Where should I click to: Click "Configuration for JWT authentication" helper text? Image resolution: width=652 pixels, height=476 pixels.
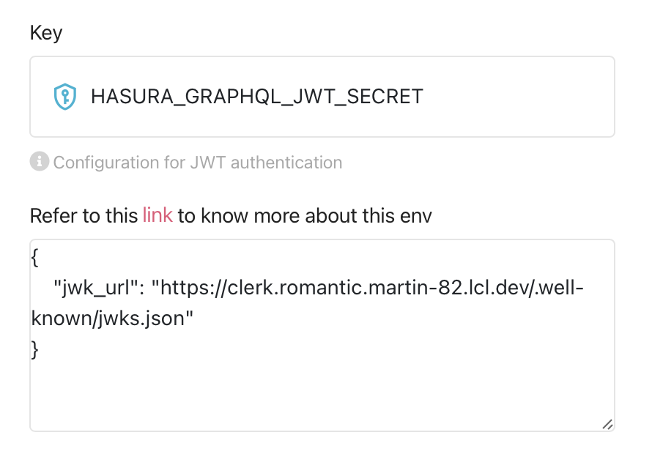coord(198,163)
